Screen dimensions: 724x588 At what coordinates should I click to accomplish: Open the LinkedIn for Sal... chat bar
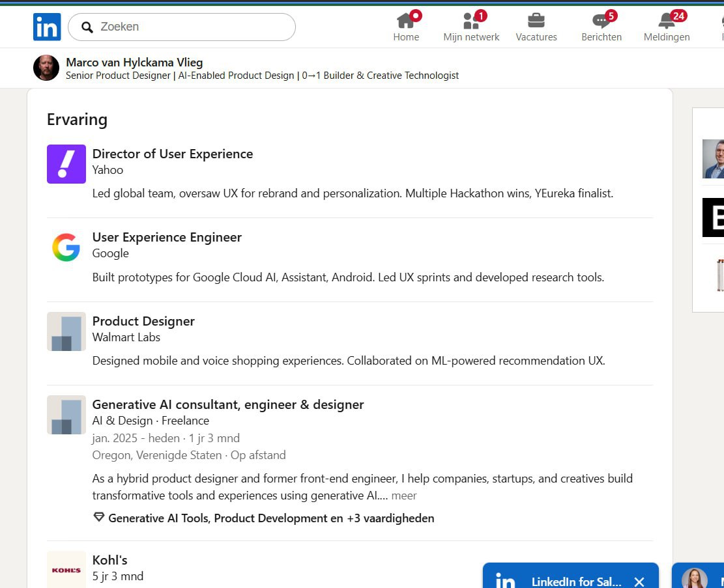pyautogui.click(x=571, y=576)
